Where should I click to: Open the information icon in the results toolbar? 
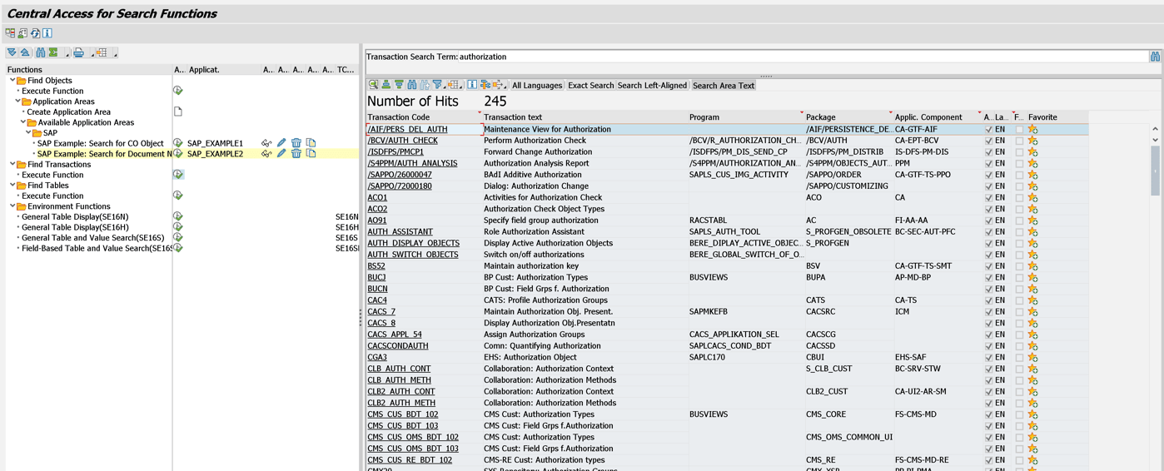tap(472, 85)
